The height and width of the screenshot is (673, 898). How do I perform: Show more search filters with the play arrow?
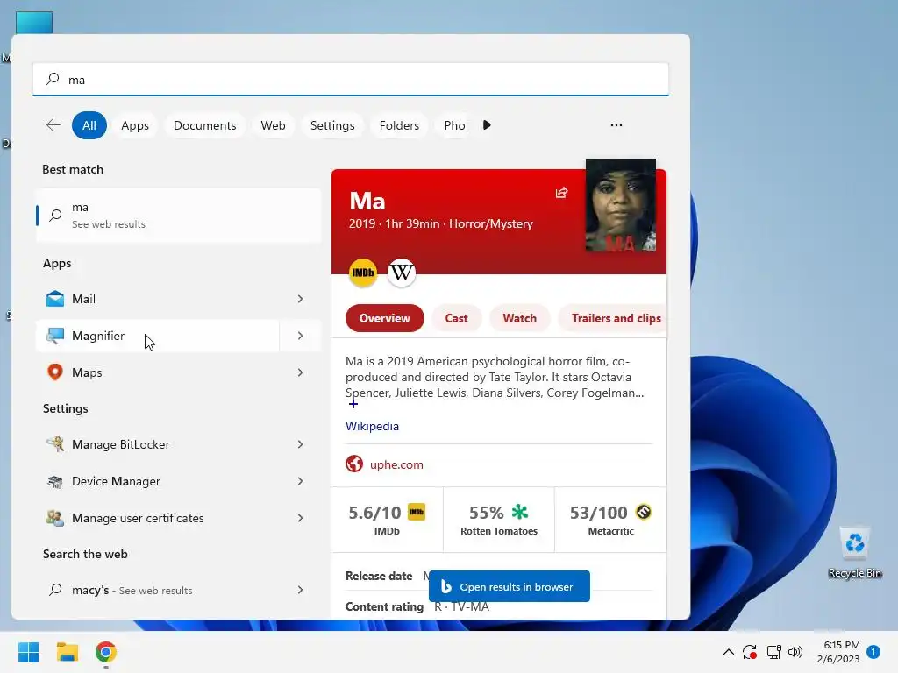pos(487,125)
